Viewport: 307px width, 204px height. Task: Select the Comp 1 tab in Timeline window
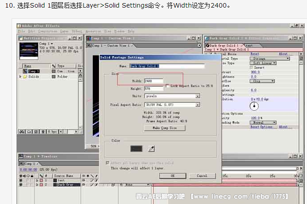[x=29, y=163]
